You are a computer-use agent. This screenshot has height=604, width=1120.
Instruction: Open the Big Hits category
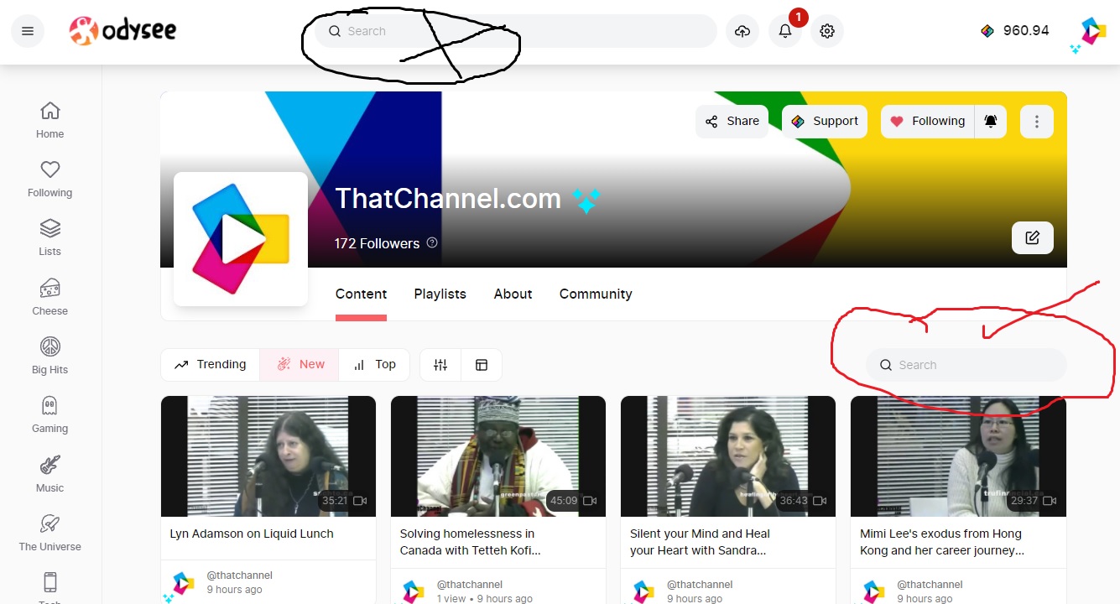pyautogui.click(x=50, y=356)
